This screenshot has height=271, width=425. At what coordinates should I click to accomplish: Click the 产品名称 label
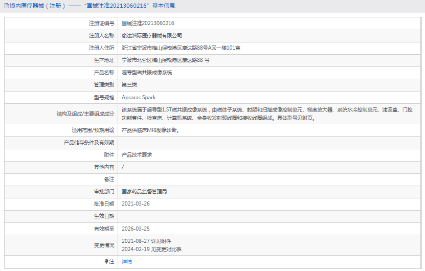pyautogui.click(x=104, y=73)
